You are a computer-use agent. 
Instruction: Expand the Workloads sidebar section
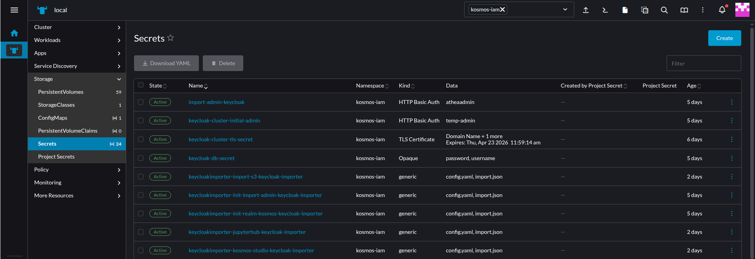(77, 40)
